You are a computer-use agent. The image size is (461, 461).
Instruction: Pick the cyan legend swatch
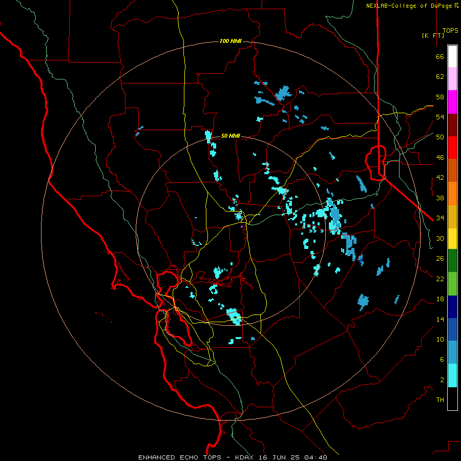452,375
